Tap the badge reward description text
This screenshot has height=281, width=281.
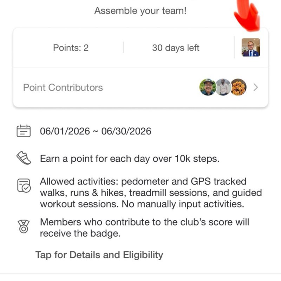click(x=144, y=228)
